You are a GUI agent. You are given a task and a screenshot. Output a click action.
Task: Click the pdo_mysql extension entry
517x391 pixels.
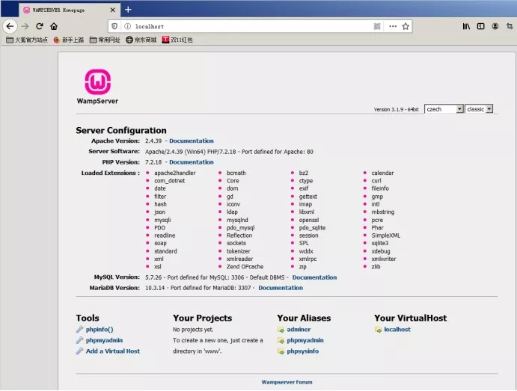point(241,227)
